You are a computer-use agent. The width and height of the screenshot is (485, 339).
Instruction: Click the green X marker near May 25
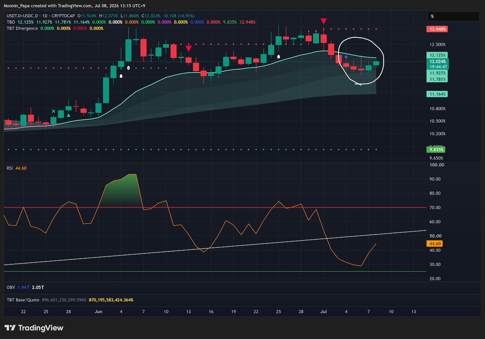(53, 111)
